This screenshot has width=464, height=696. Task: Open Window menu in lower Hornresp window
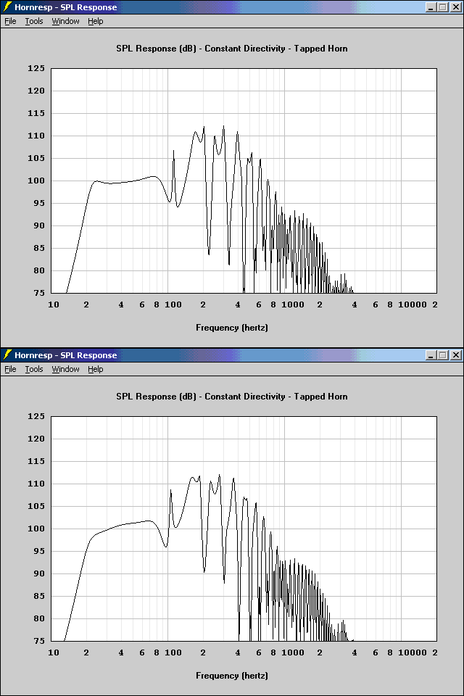coord(65,369)
